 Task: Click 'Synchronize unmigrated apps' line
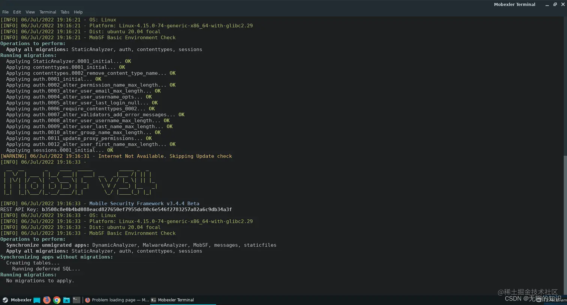[x=141, y=245]
